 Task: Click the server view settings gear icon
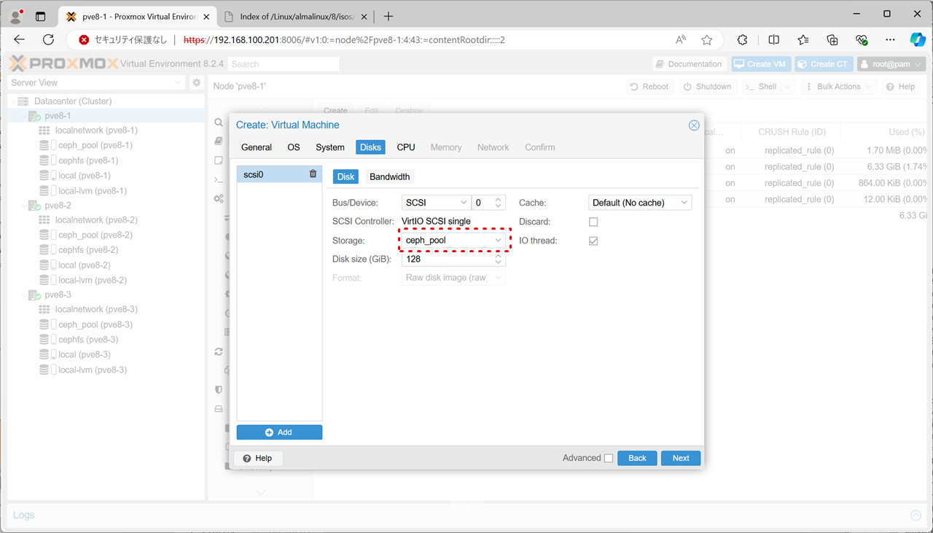(196, 83)
